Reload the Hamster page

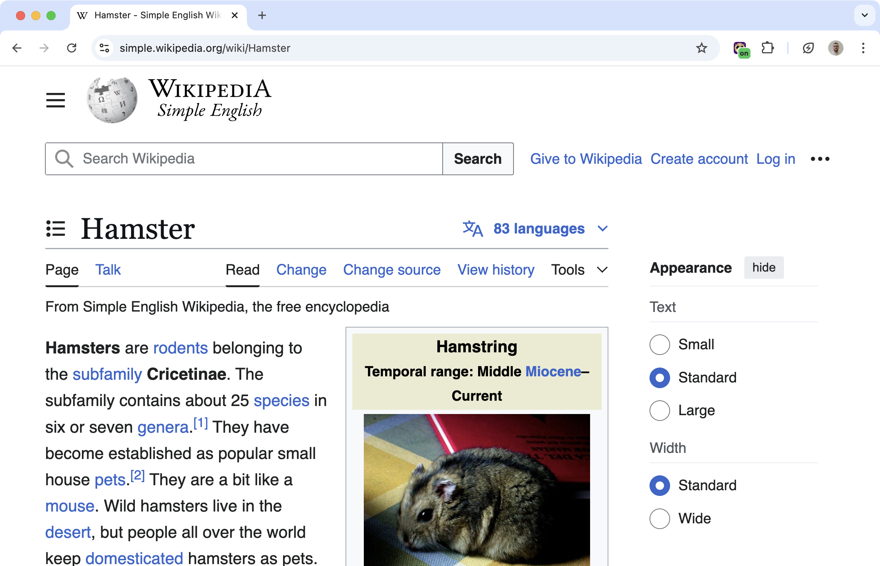[x=72, y=48]
